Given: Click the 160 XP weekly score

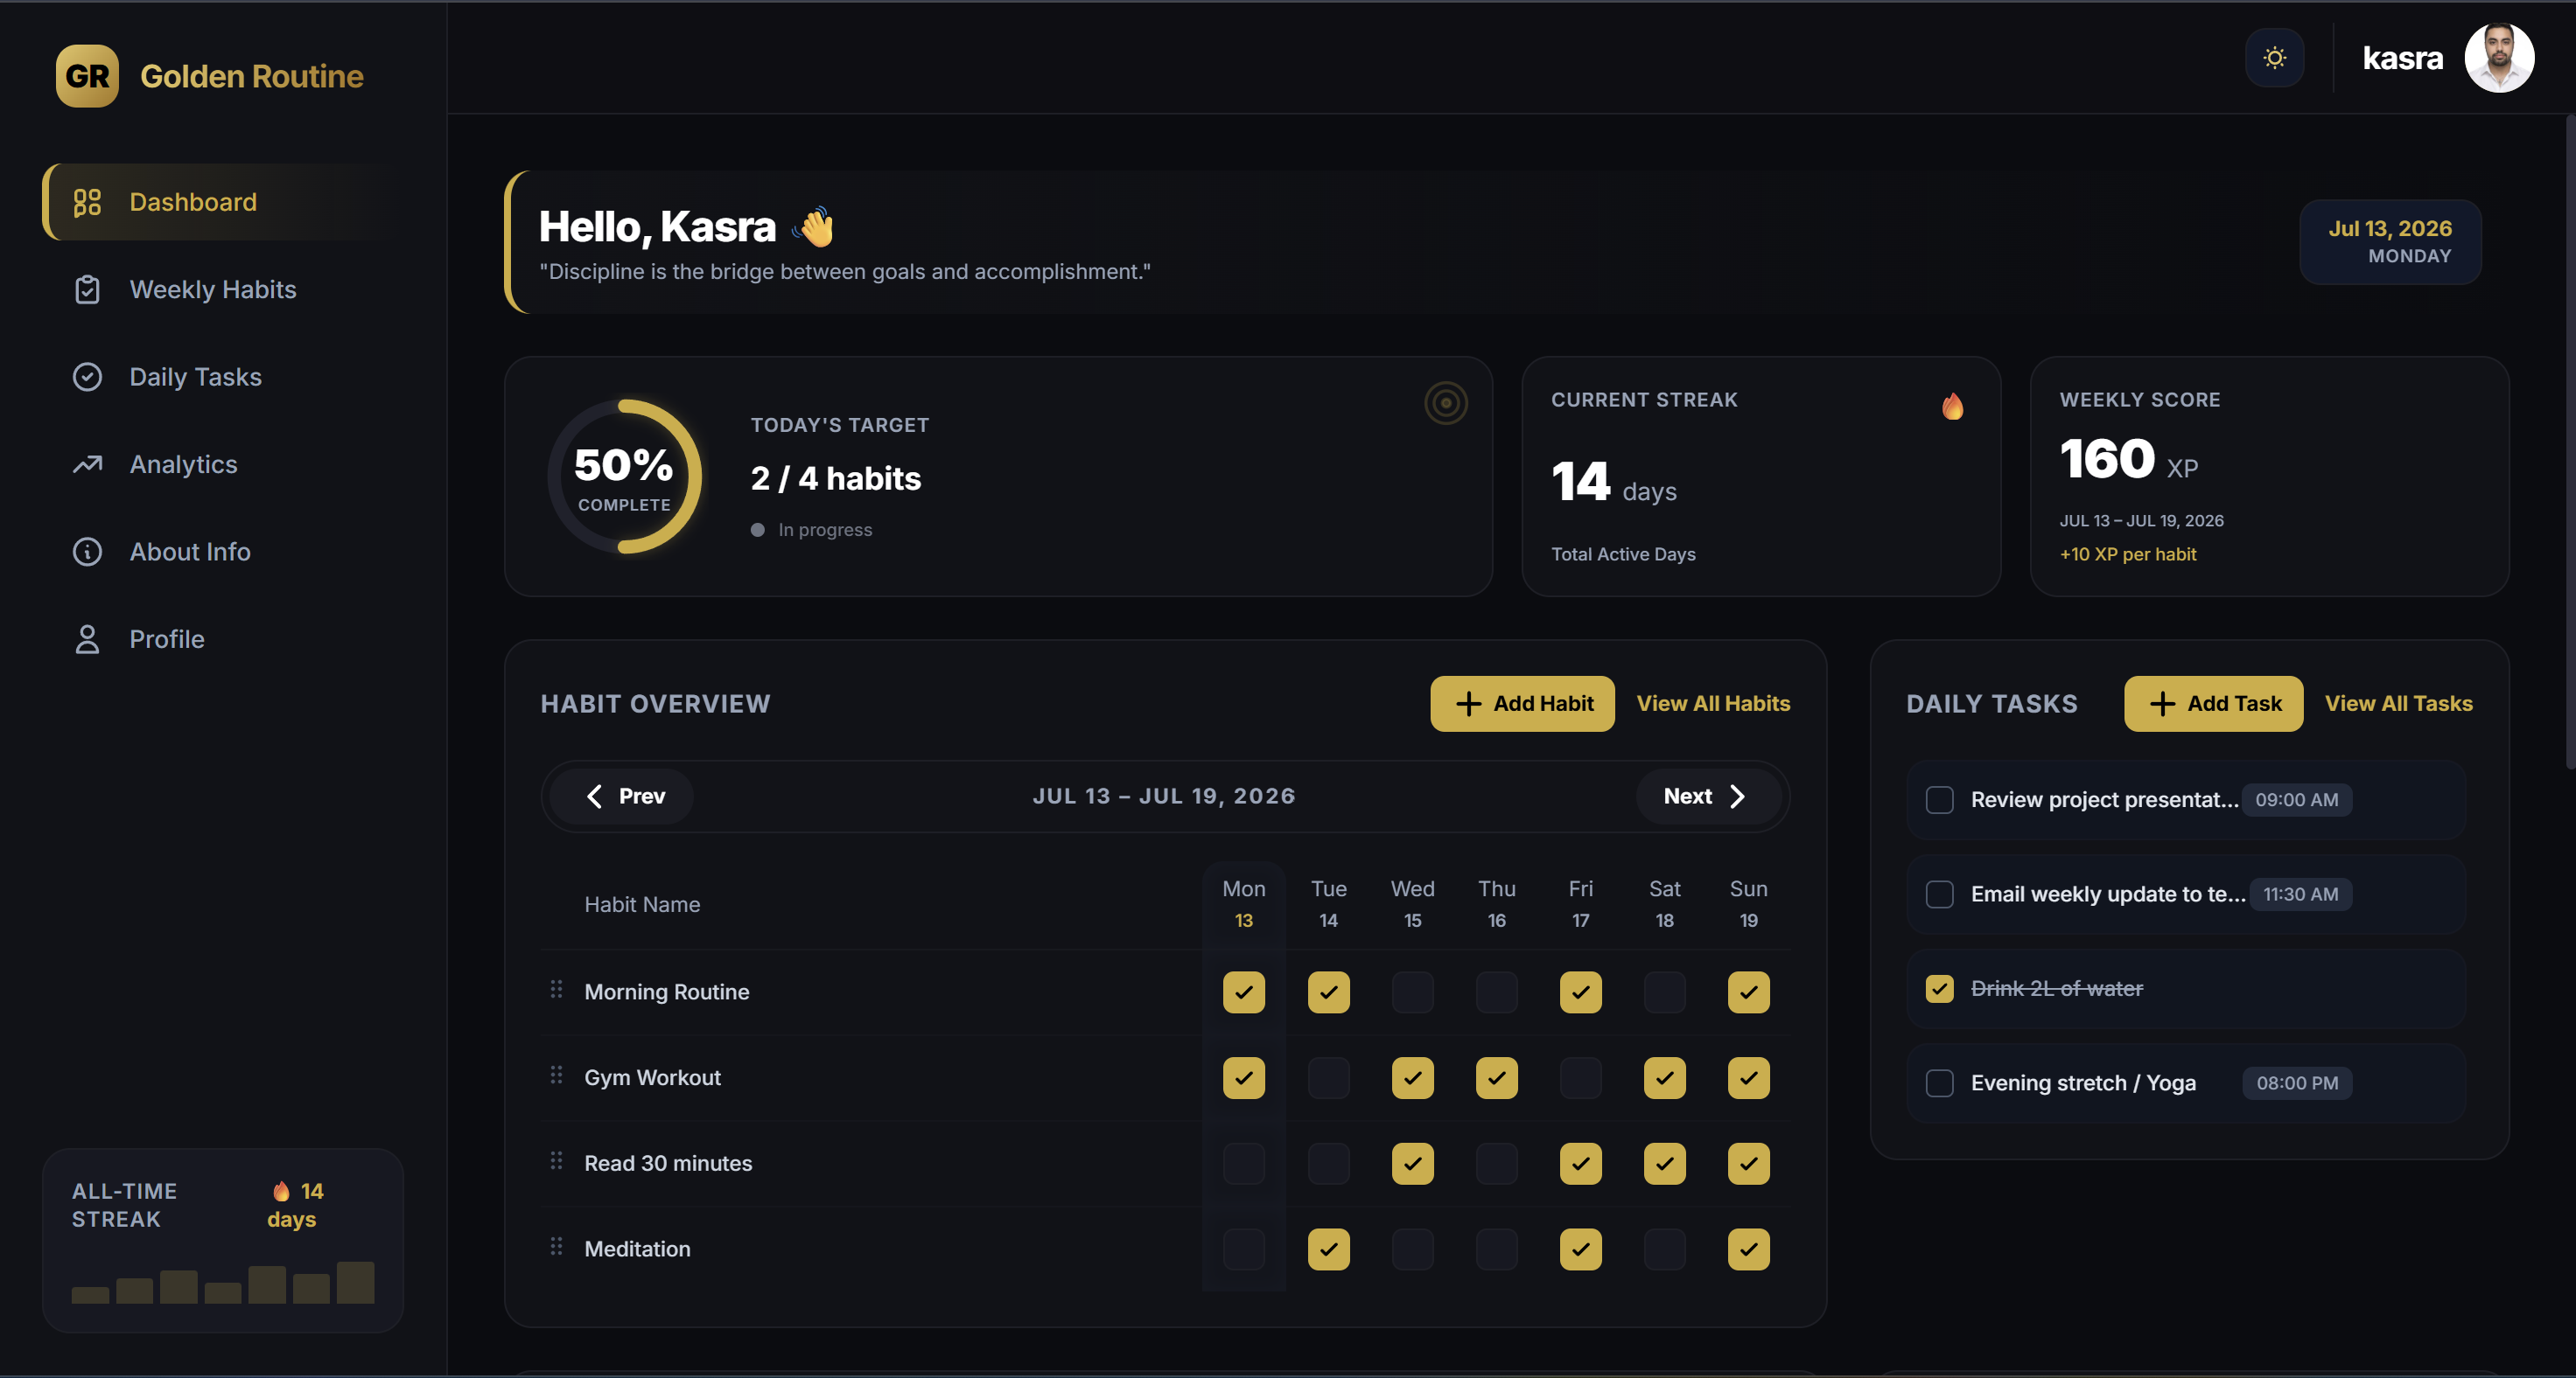Looking at the screenshot, I should coord(2128,460).
